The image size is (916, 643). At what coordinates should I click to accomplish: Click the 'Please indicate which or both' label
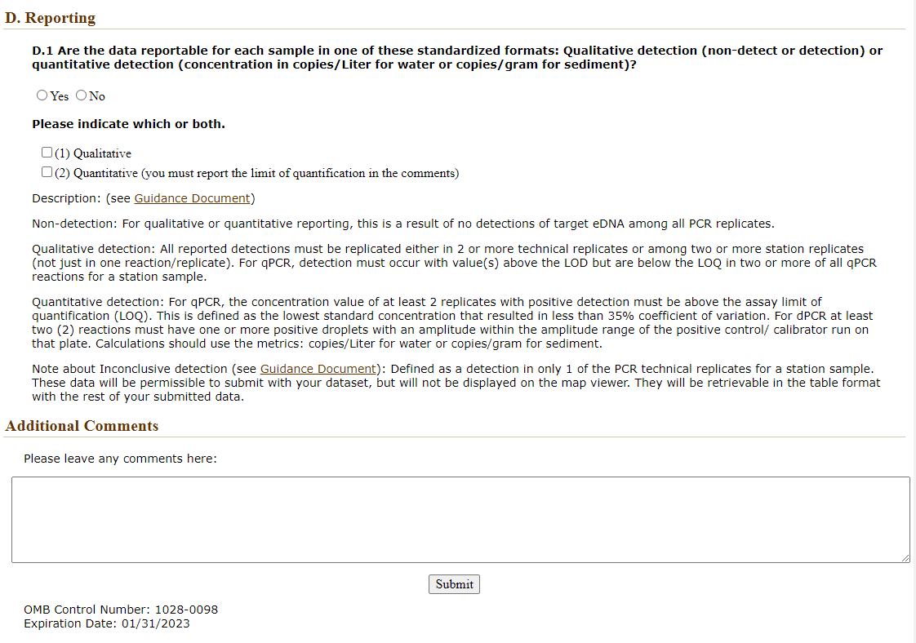point(128,124)
